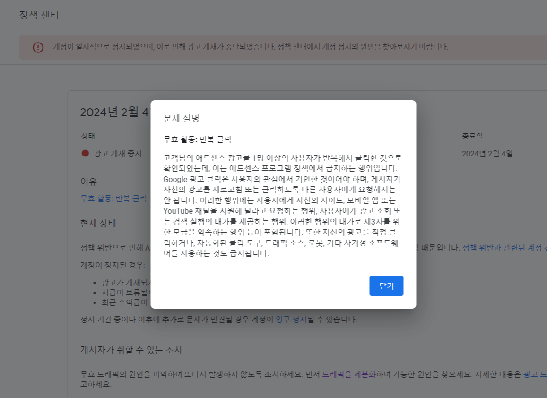Open the 무효 활동: 반복 클릭 link

pyautogui.click(x=113, y=198)
